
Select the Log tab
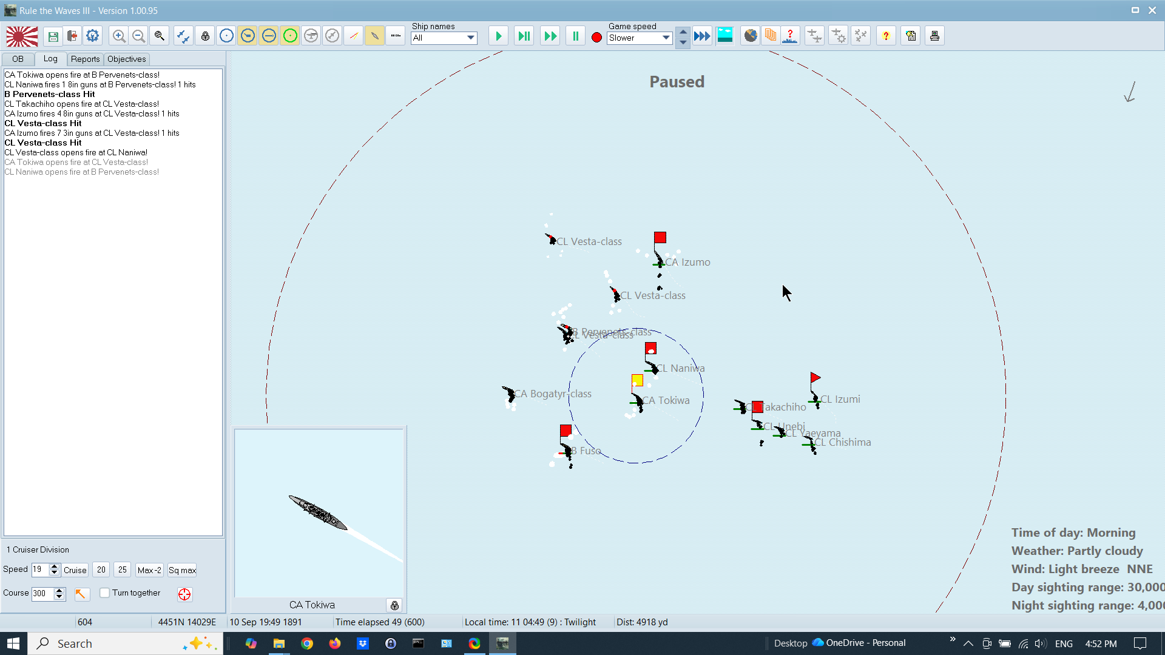click(50, 58)
